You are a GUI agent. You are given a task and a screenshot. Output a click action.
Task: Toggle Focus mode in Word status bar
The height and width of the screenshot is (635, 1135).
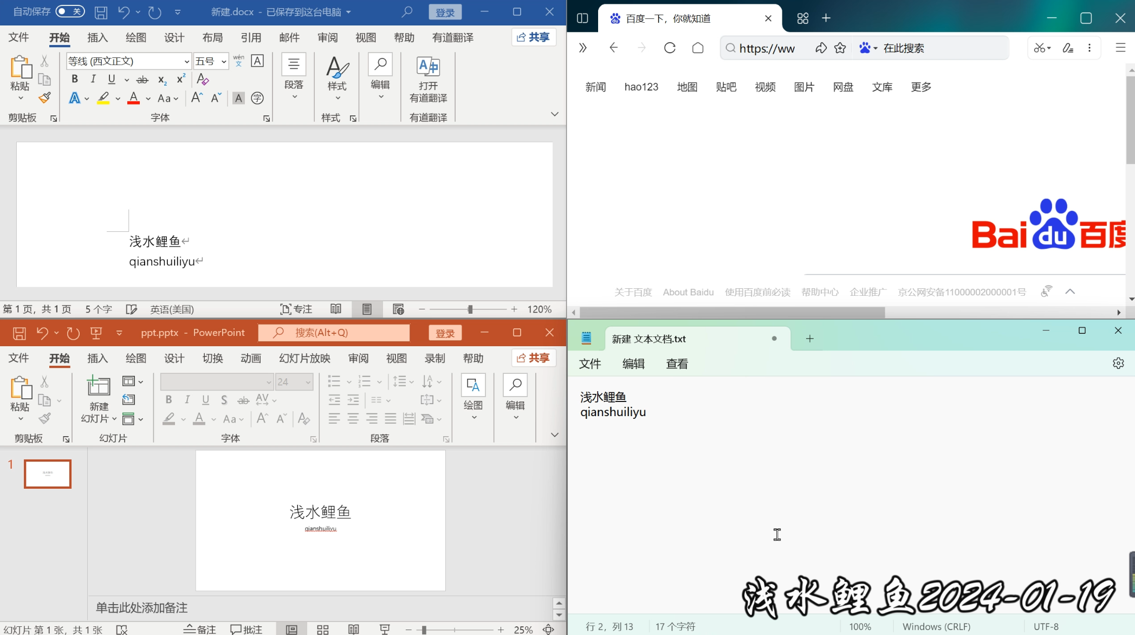(296, 309)
